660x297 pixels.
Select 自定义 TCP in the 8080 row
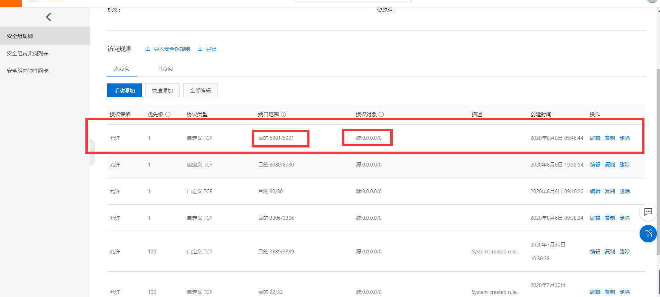point(199,165)
